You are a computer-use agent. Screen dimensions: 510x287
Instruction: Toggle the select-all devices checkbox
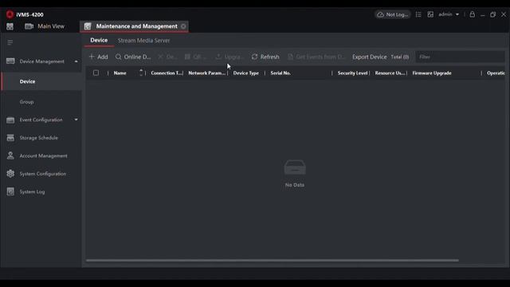pos(96,73)
